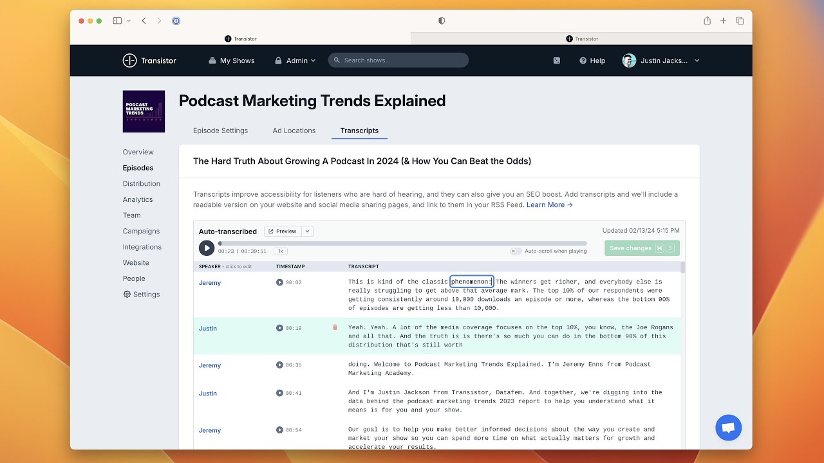Image resolution: width=824 pixels, height=463 pixels.
Task: Click transcript text 'Our goal is to help'
Action: pos(501,438)
